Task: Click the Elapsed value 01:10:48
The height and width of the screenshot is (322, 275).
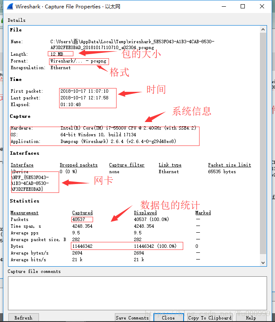Action: coord(70,104)
